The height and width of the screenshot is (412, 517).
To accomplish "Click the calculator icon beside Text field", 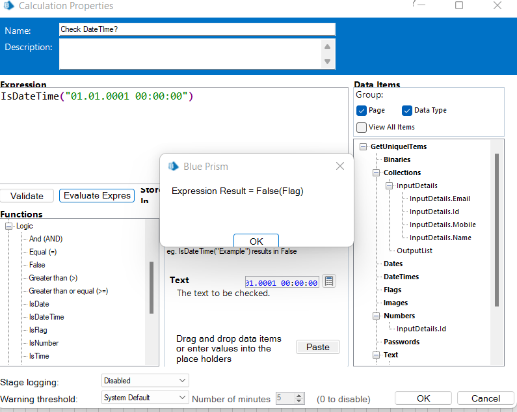I will [329, 282].
